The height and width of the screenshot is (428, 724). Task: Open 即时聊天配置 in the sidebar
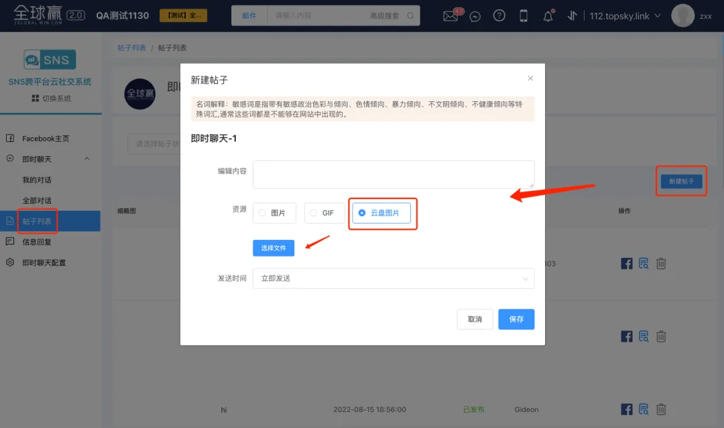pyautogui.click(x=44, y=263)
